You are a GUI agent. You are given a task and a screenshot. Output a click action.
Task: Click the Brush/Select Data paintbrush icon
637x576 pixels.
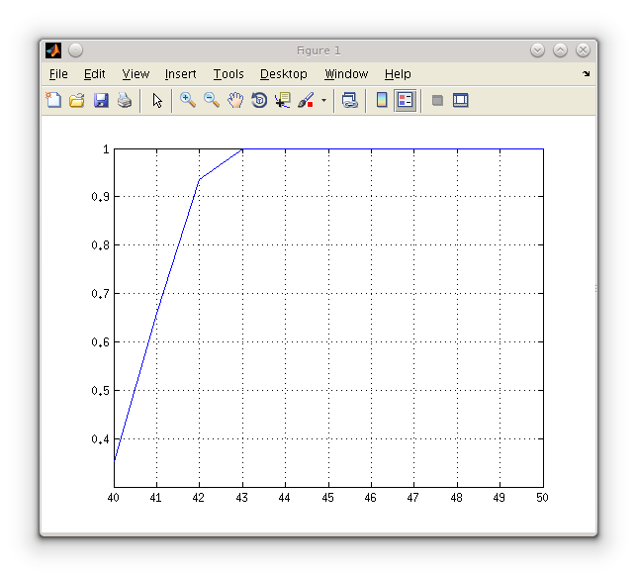[x=306, y=100]
